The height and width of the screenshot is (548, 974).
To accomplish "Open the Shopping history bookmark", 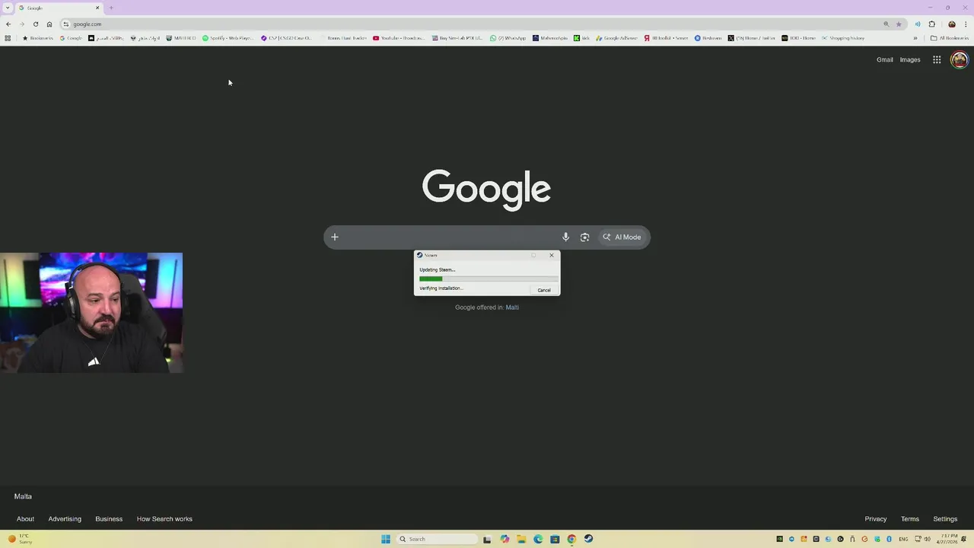I will coord(843,38).
